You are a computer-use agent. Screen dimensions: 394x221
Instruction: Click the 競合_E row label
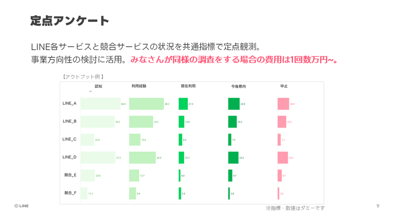70,175
